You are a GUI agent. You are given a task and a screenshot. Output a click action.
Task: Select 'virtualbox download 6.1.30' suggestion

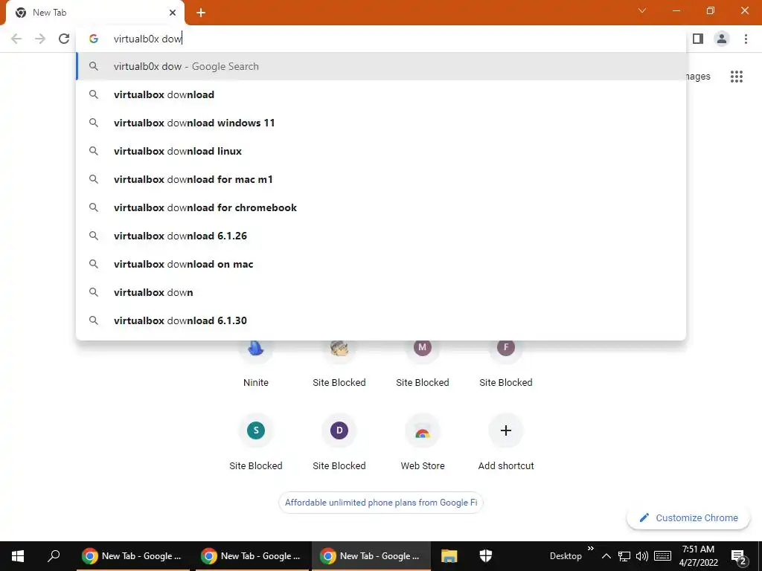[381, 320]
